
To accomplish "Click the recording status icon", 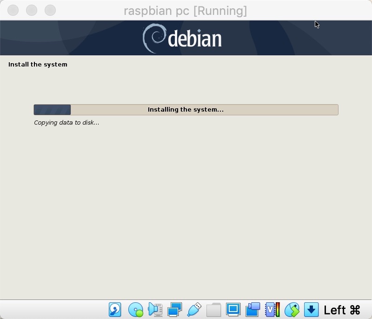I will [x=252, y=310].
